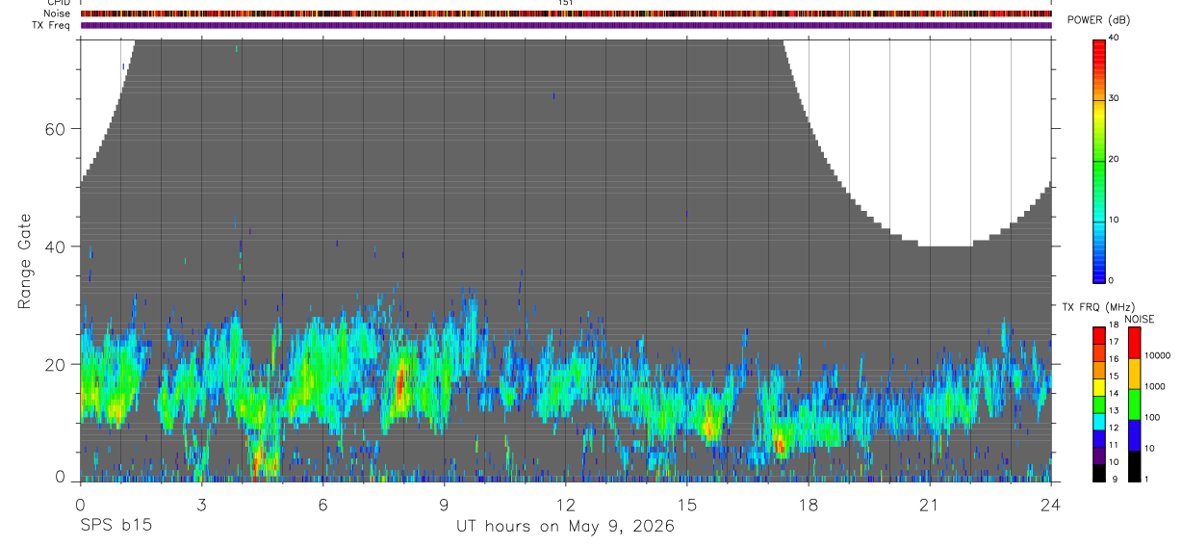
Task: Click the green segment of NOISE colorbar
Action: (1134, 403)
